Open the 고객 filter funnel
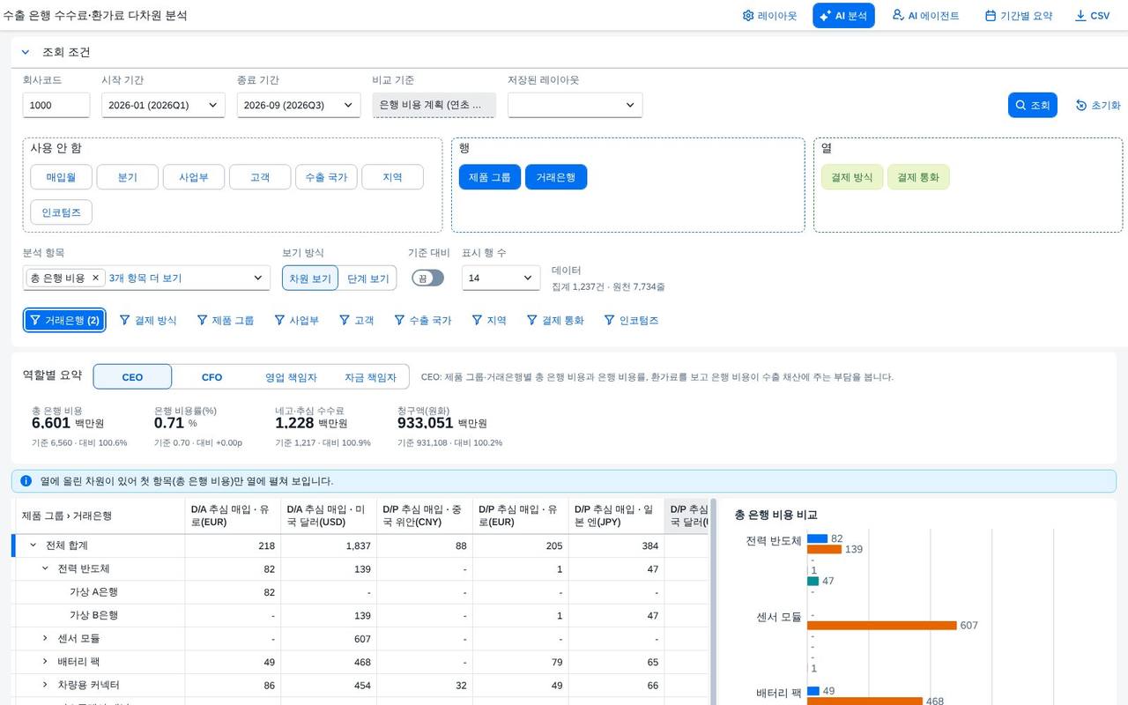The width and height of the screenshot is (1128, 705). (x=357, y=320)
